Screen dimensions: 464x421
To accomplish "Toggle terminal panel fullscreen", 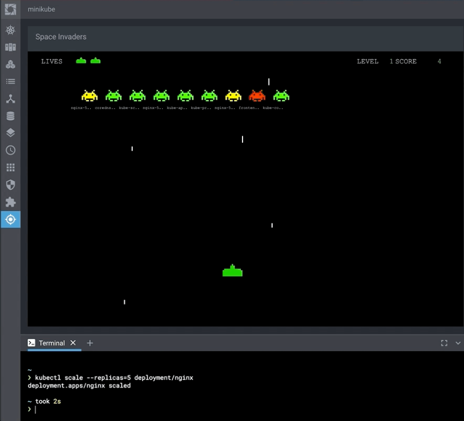I will (x=444, y=343).
